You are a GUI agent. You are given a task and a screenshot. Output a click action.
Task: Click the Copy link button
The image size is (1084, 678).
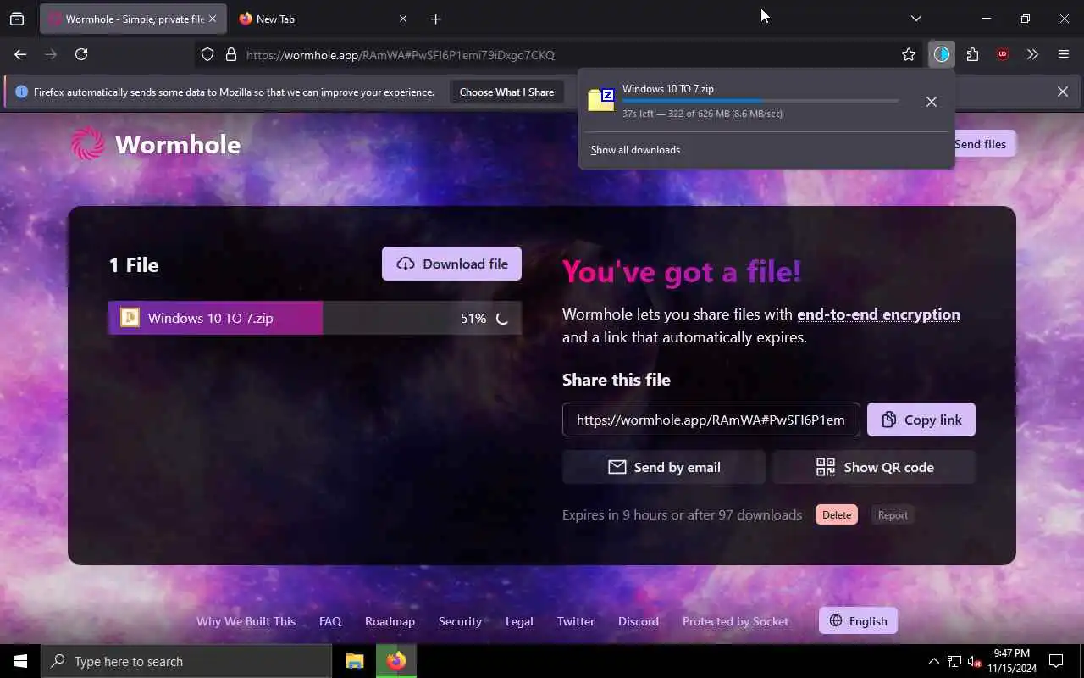(x=921, y=420)
